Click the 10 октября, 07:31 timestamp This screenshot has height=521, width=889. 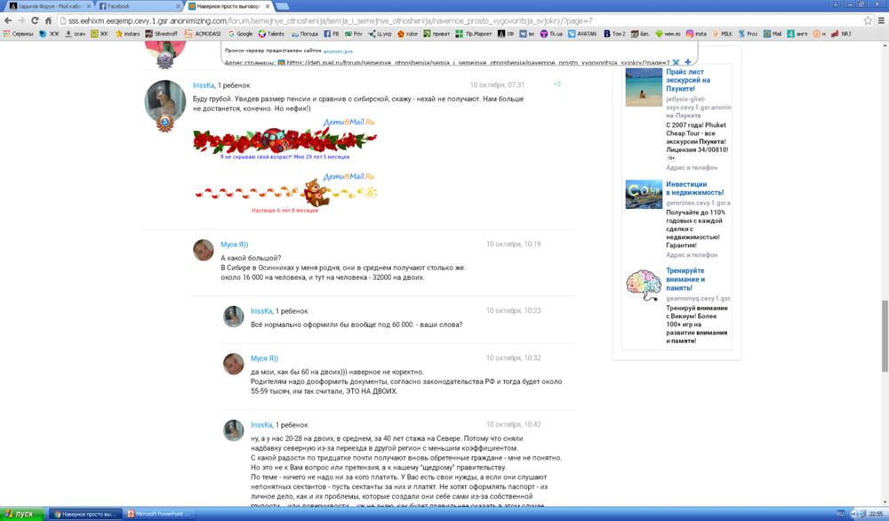click(497, 85)
